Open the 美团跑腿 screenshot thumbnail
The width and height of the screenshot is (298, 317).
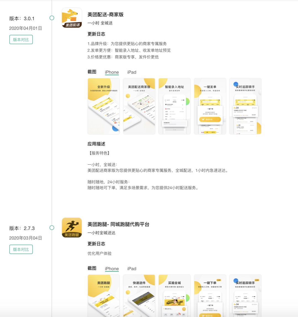point(104,296)
